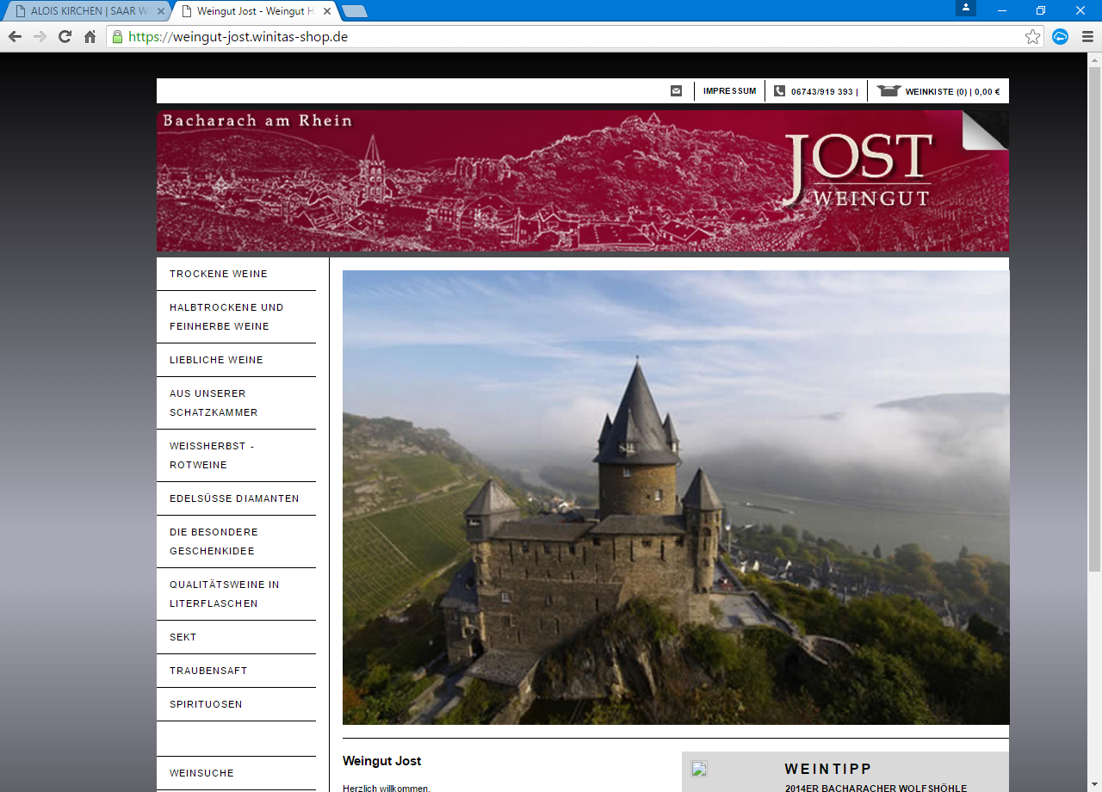Open the Impressum link

(729, 91)
